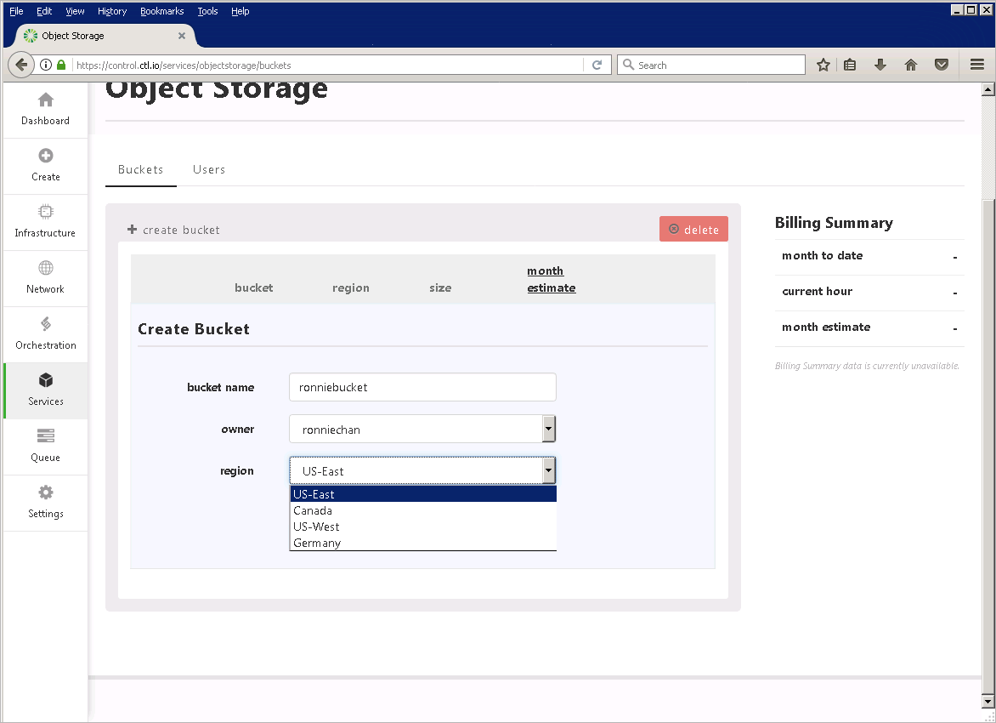The width and height of the screenshot is (996, 723).
Task: Select US-West region option
Action: click(423, 527)
